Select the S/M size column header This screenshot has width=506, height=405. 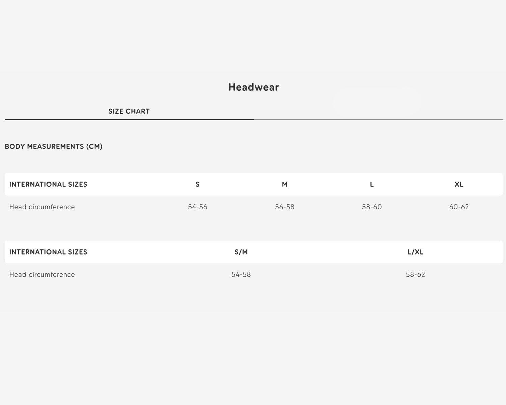pyautogui.click(x=241, y=252)
